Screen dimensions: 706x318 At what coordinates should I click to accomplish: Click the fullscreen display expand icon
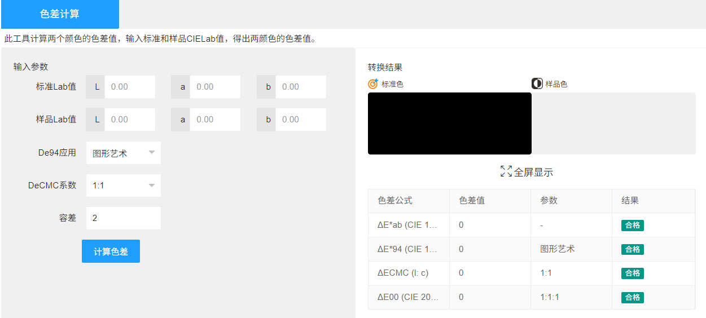506,172
